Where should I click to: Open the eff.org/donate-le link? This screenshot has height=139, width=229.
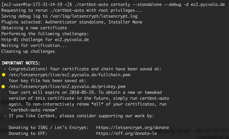click(126, 133)
